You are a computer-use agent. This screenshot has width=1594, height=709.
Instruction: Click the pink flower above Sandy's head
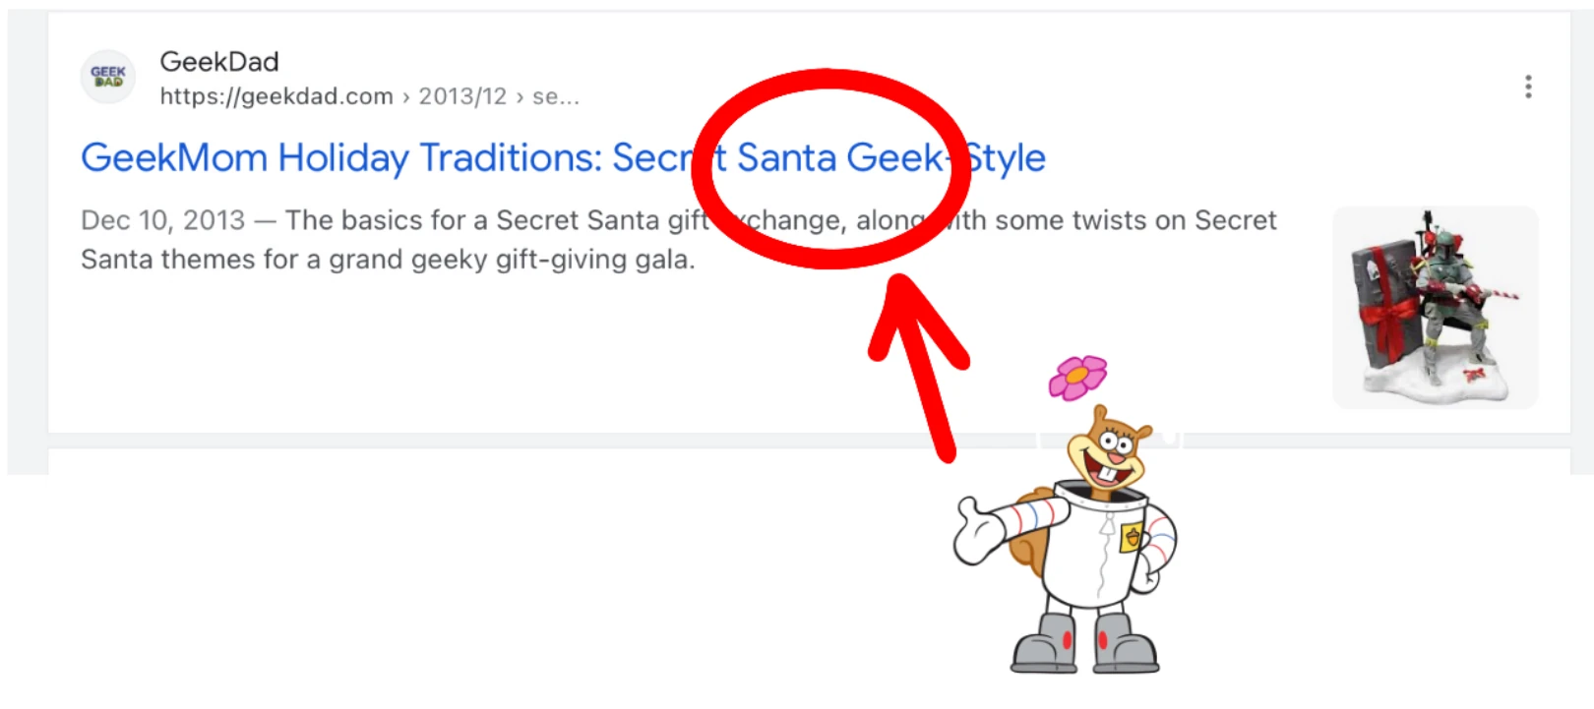point(1077,377)
